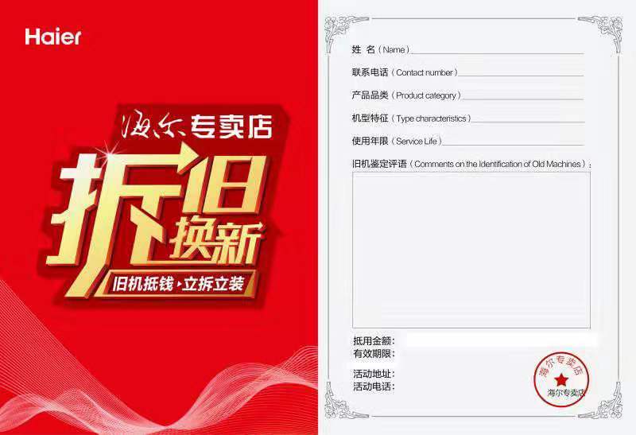Click the 换新 golden text graphic
636x435 pixels.
[x=215, y=242]
